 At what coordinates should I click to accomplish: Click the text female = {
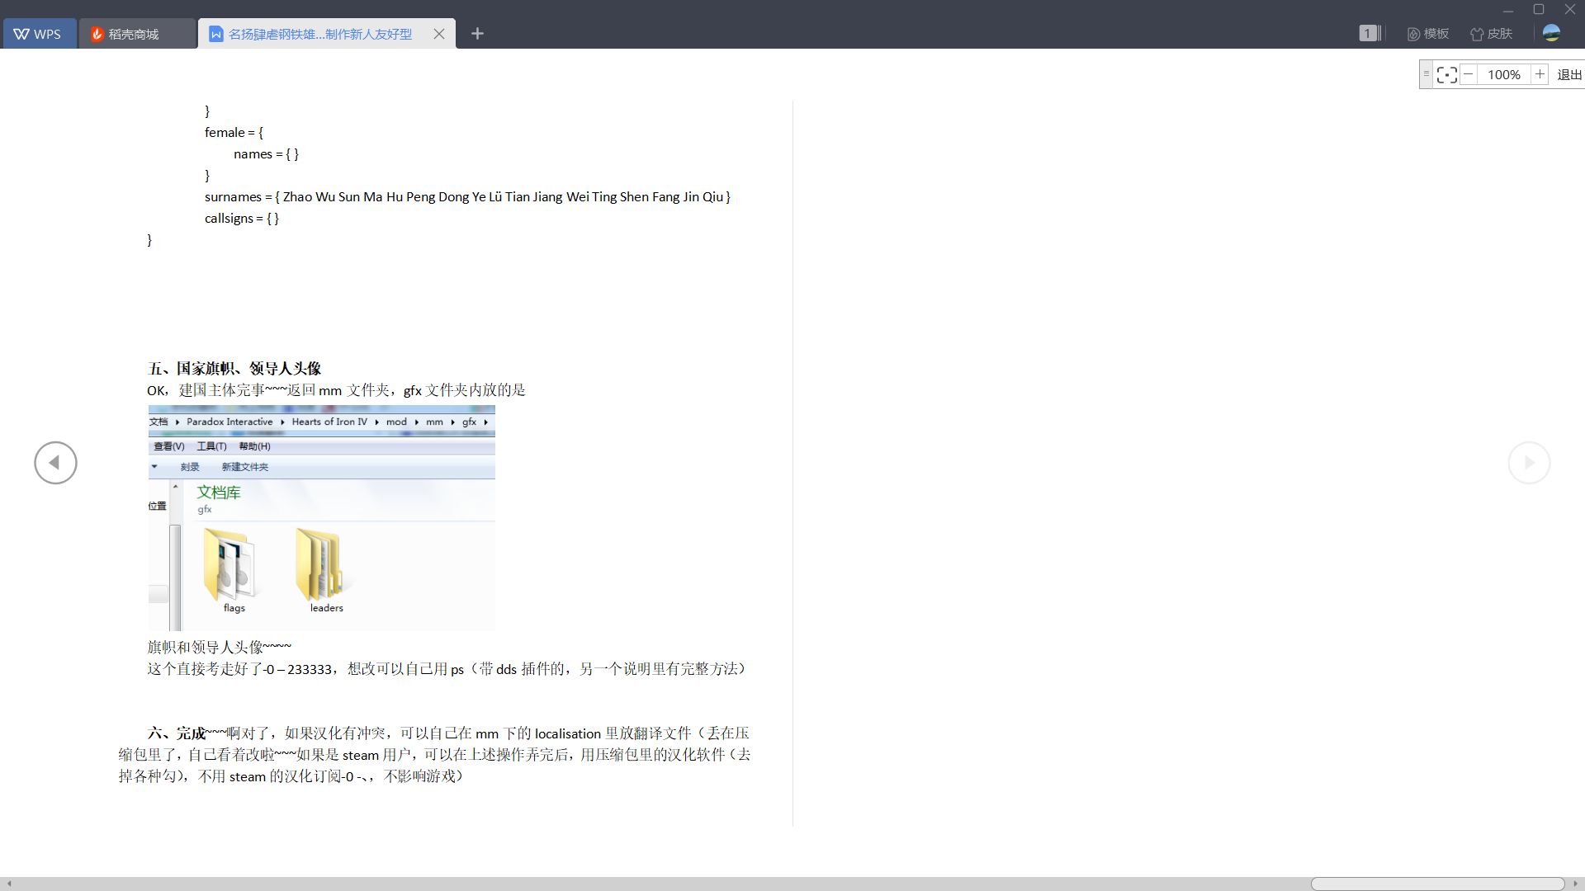[x=234, y=133]
